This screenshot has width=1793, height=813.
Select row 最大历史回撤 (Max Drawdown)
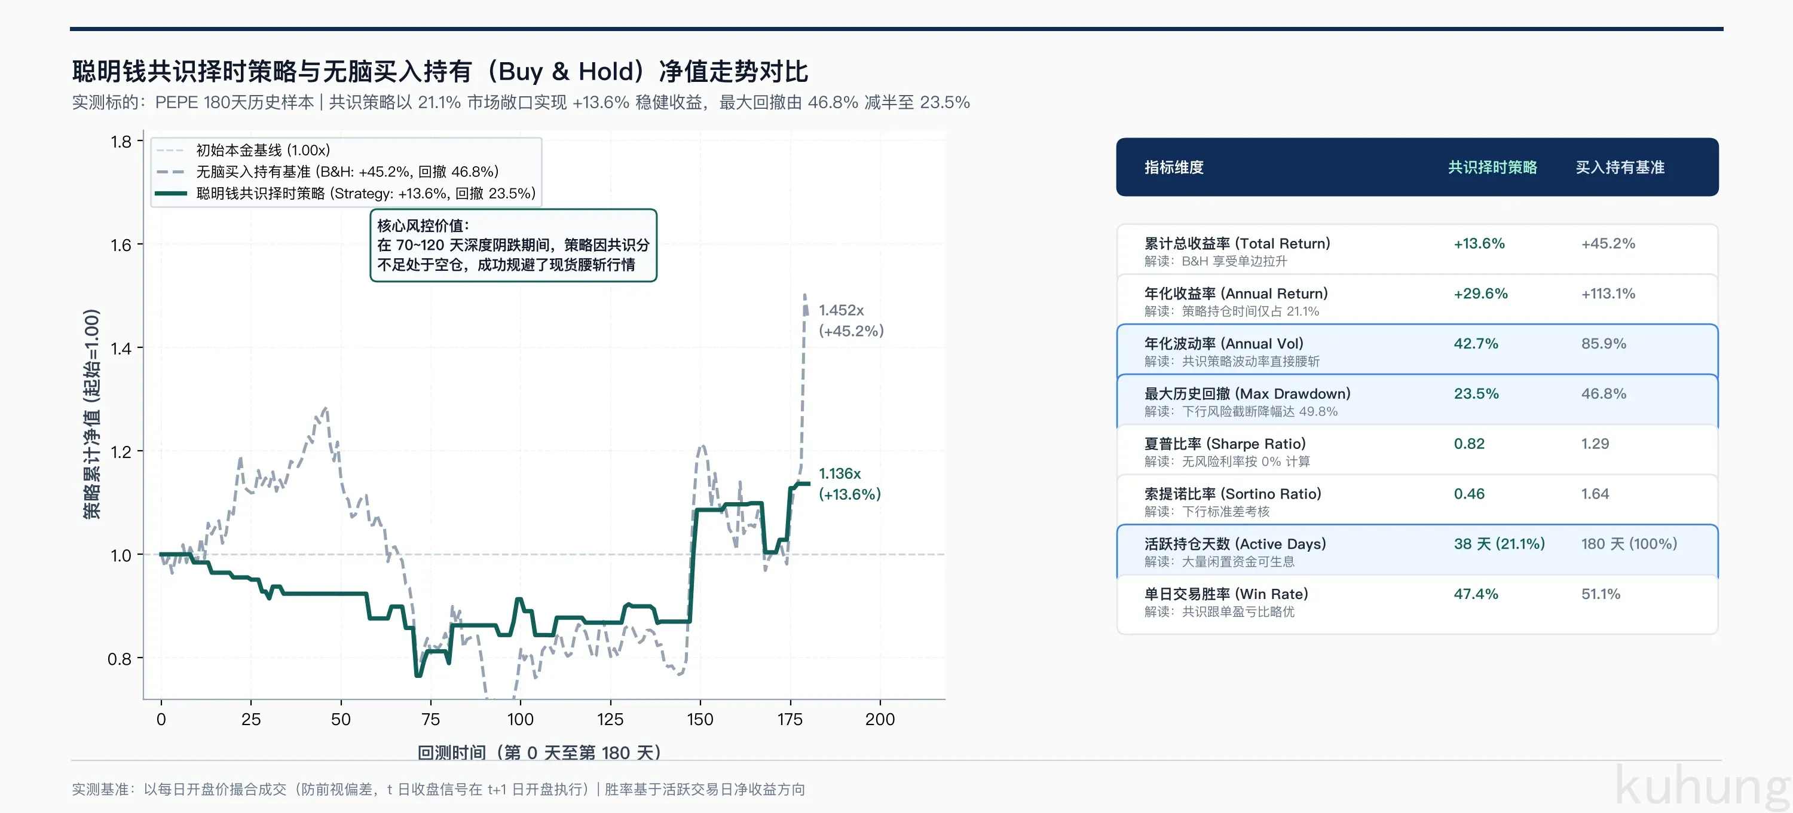point(1417,401)
